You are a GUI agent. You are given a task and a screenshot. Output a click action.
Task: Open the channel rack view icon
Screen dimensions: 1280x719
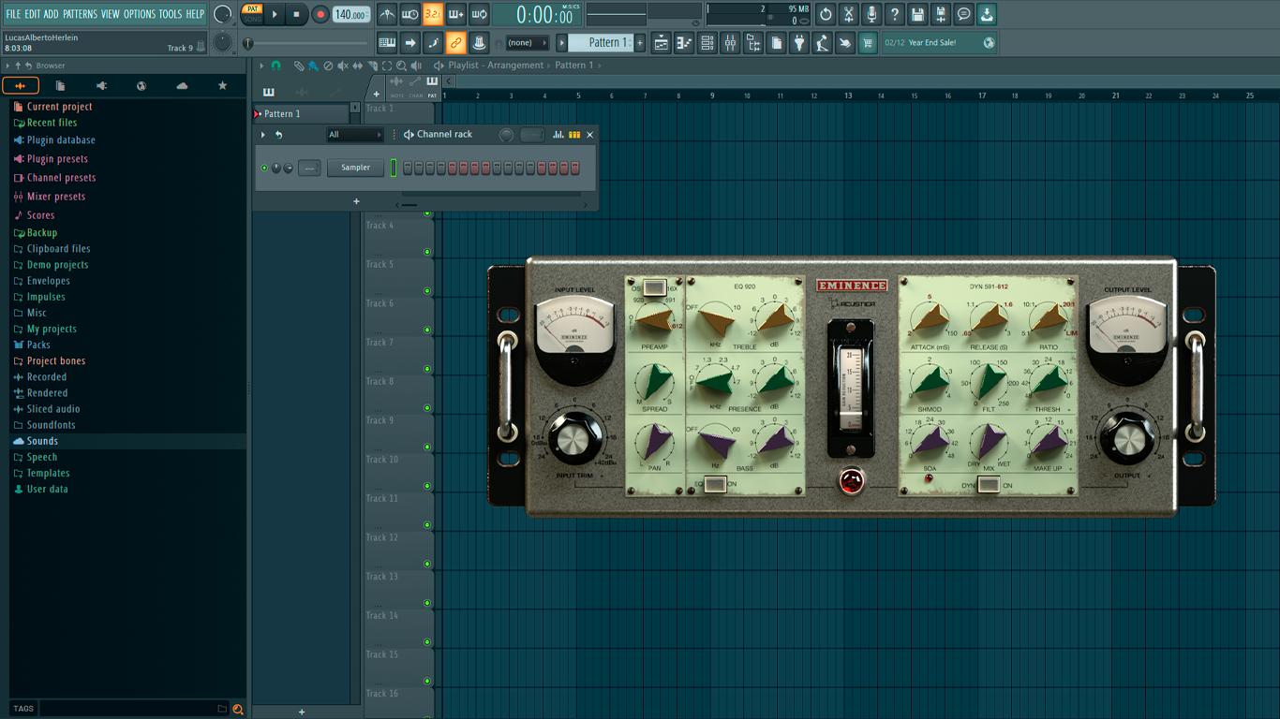(x=707, y=42)
